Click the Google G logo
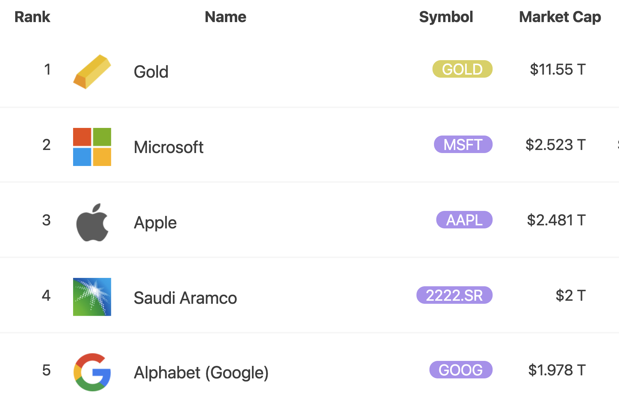The image size is (619, 402). (x=92, y=372)
